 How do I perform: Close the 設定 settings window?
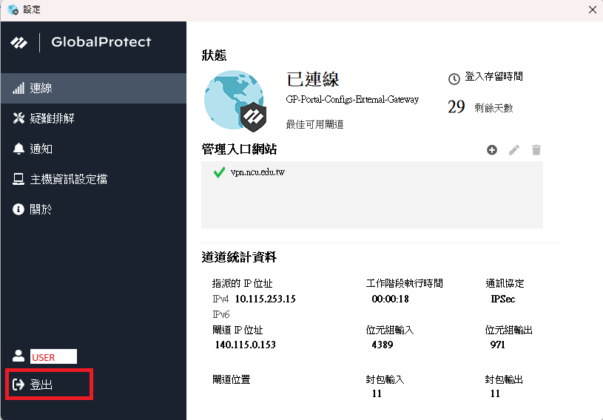point(592,10)
